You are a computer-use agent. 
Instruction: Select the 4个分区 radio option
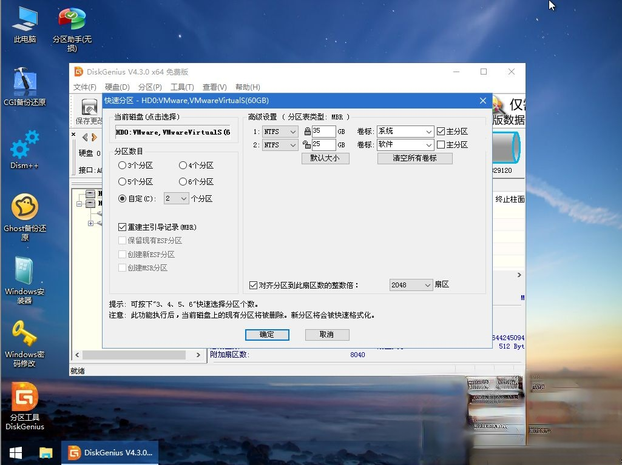coord(196,166)
